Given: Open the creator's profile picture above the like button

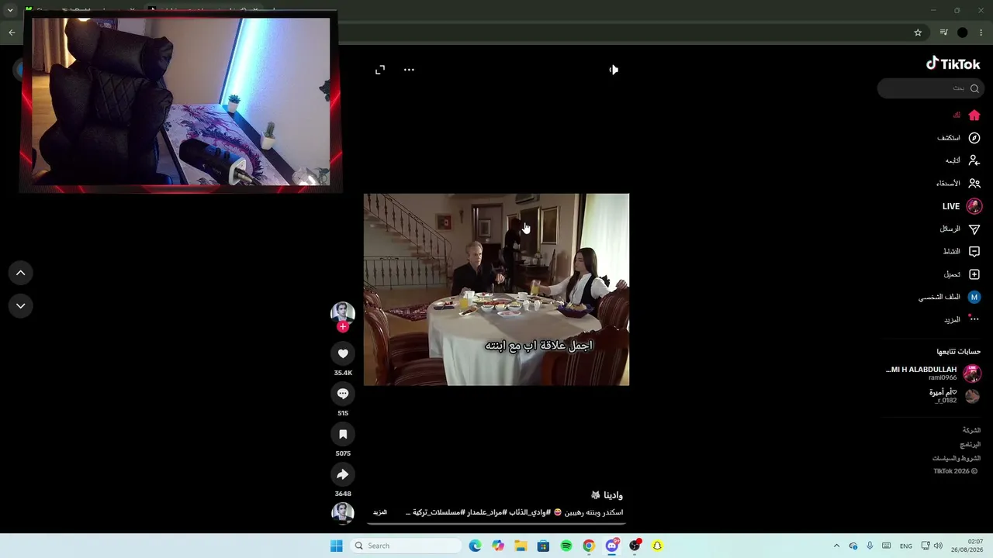Looking at the screenshot, I should coord(343,312).
